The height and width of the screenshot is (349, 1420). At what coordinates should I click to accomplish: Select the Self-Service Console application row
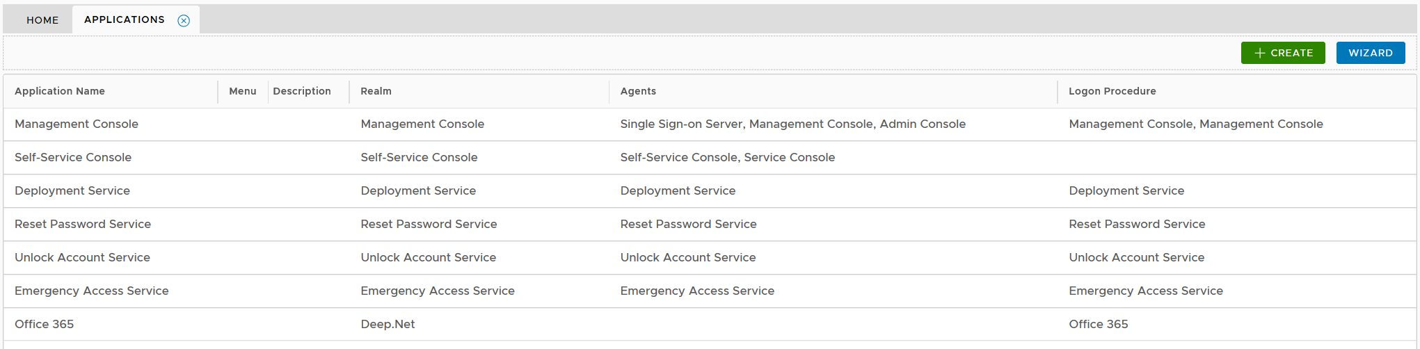(x=73, y=157)
